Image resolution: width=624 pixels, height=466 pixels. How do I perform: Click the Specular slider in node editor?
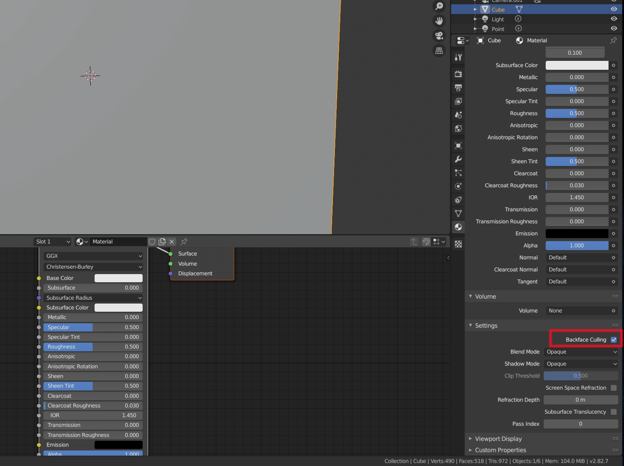pos(93,327)
